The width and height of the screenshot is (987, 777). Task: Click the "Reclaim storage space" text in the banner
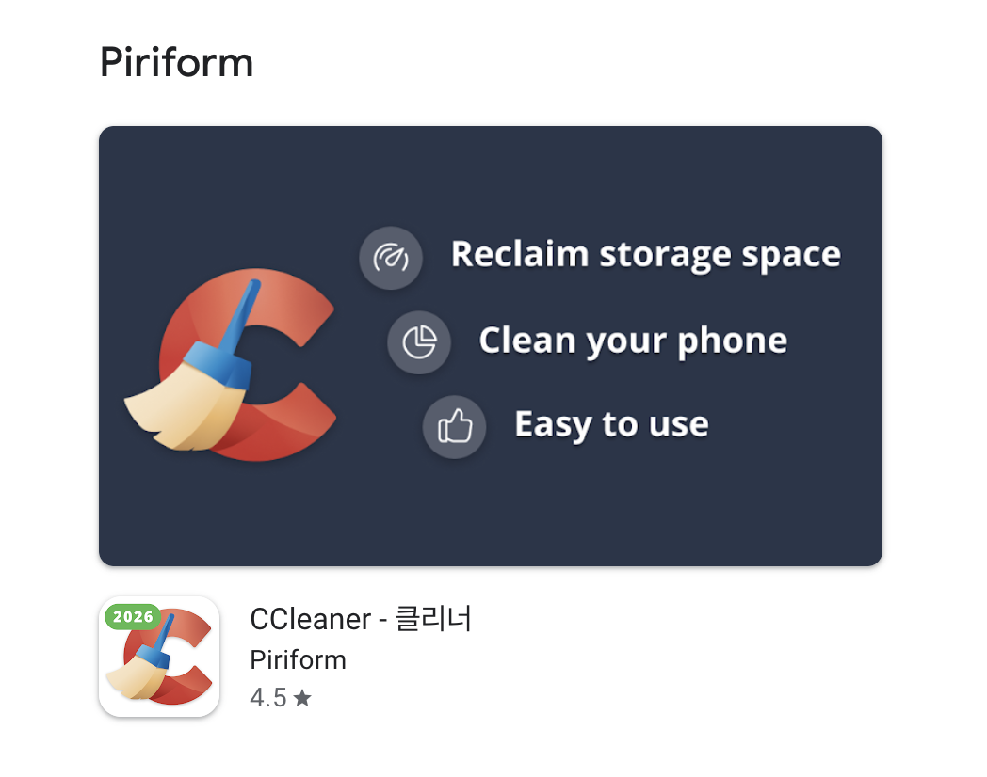pyautogui.click(x=645, y=255)
